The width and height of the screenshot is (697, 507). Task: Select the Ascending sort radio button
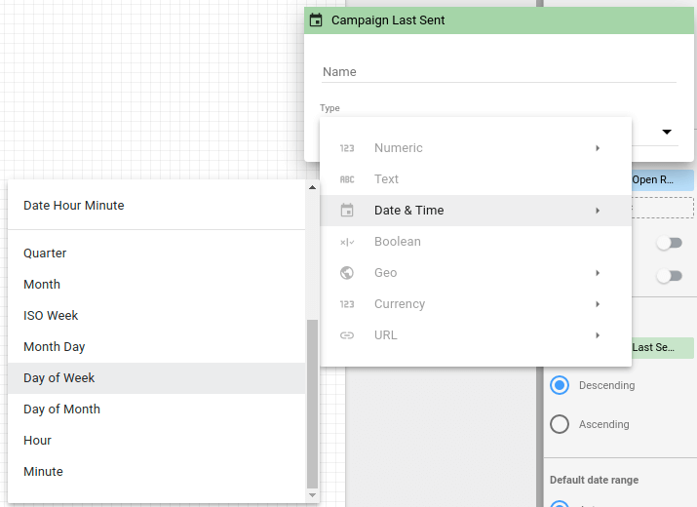click(560, 424)
